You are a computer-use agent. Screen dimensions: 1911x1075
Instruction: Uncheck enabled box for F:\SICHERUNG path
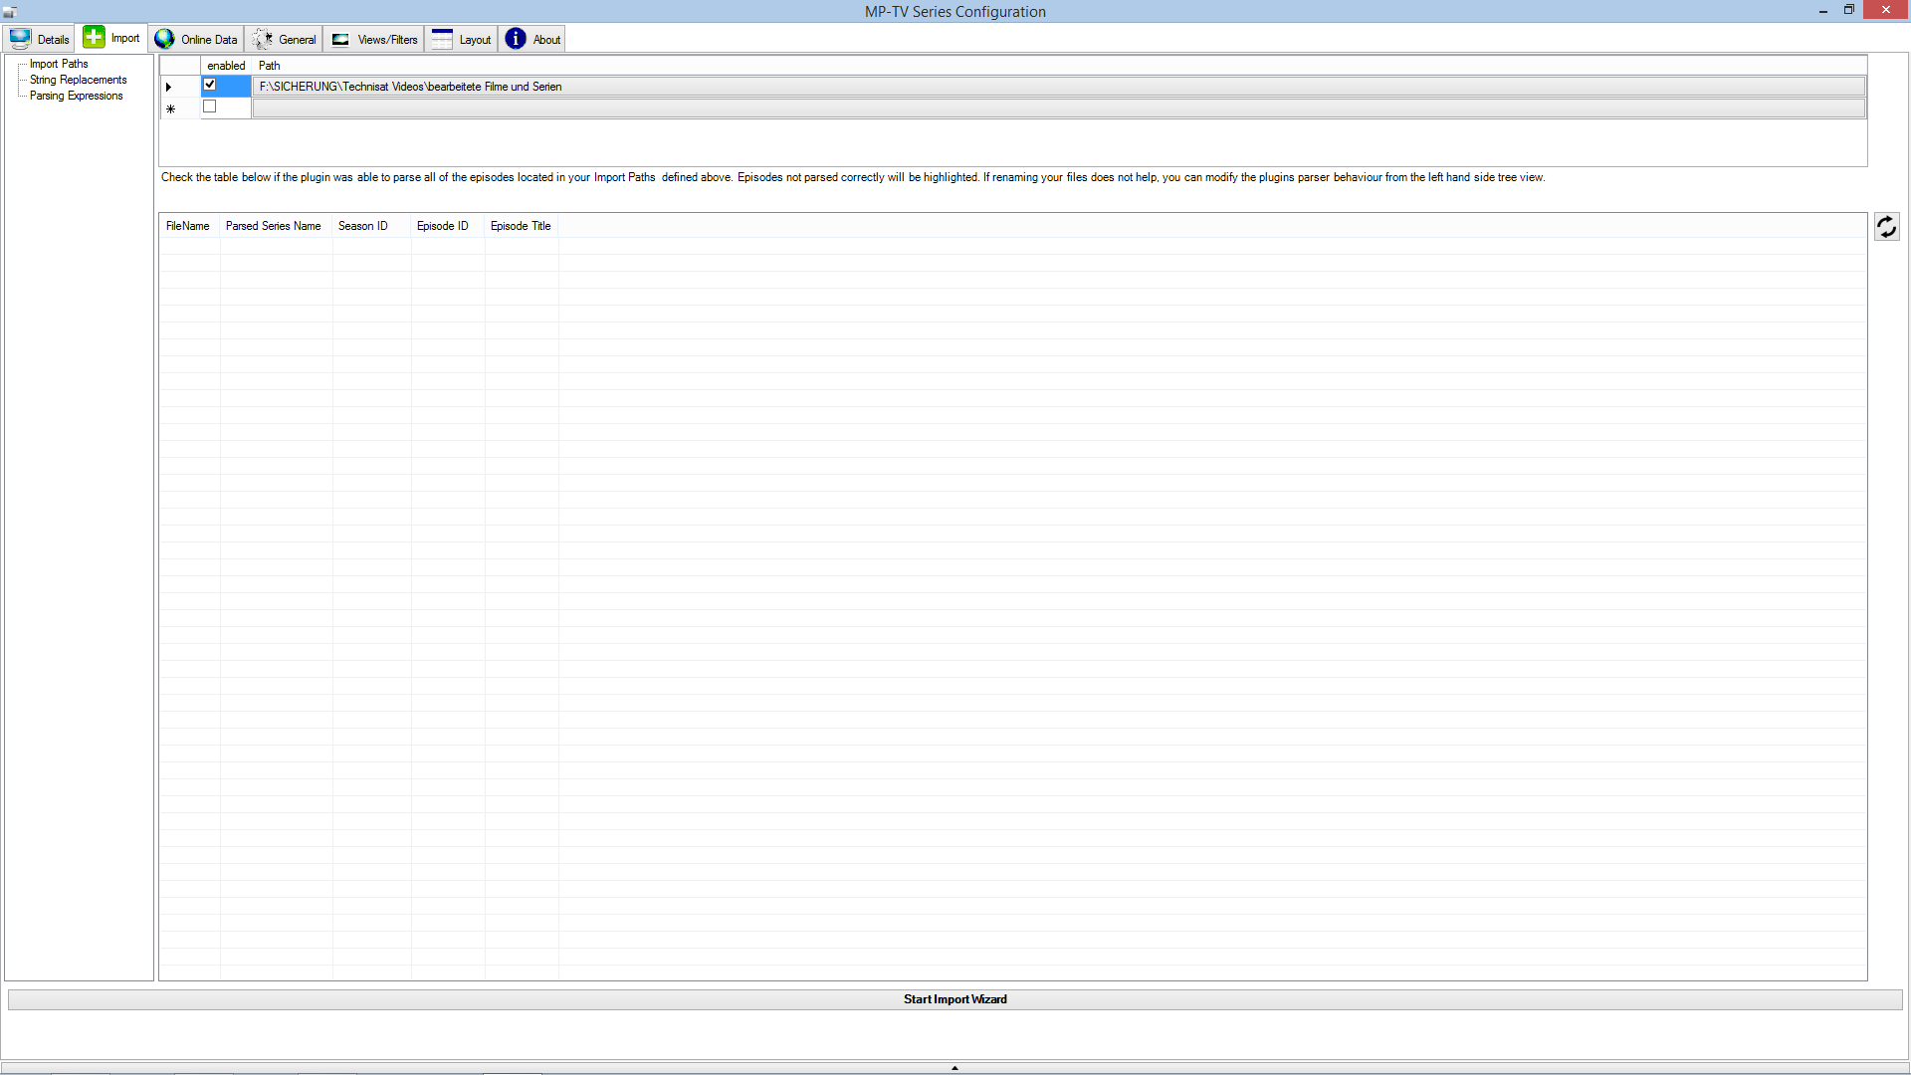(x=210, y=85)
